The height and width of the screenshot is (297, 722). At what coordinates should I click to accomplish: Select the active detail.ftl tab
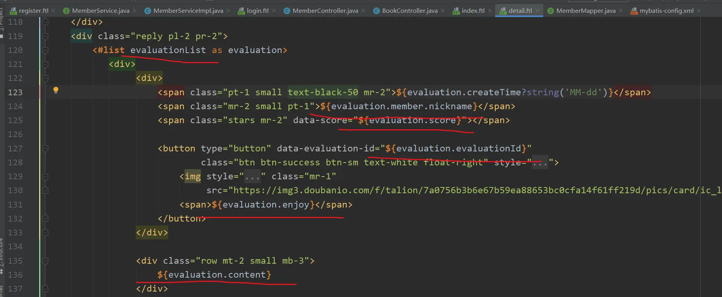coord(520,10)
